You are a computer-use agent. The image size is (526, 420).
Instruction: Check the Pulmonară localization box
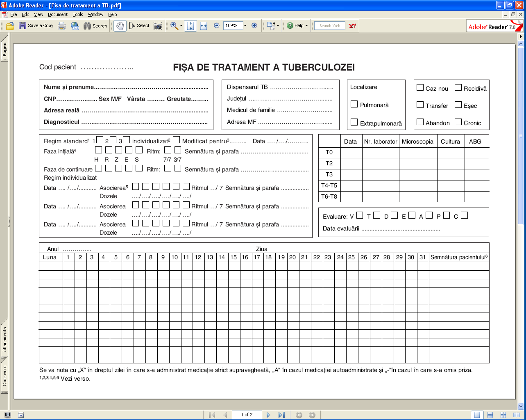coord(354,104)
